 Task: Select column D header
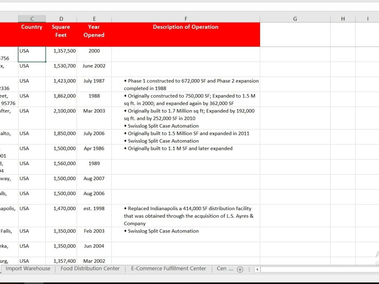click(x=61, y=18)
